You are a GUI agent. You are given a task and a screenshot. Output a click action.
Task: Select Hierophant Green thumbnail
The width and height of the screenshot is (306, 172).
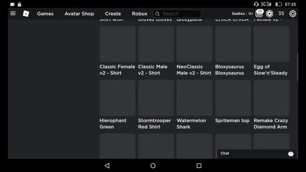[x=117, y=97]
